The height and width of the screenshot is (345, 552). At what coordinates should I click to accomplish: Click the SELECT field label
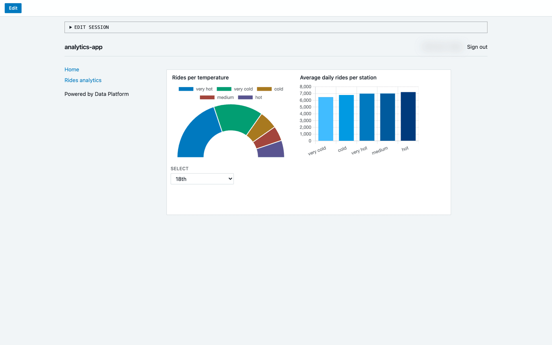pos(179,169)
